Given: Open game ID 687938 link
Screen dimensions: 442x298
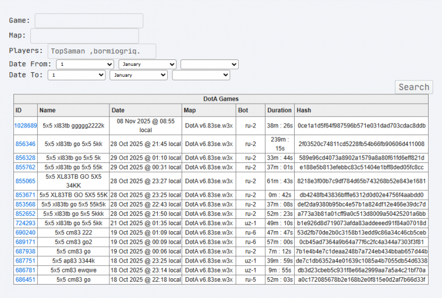Looking at the screenshot, I should point(26,251).
